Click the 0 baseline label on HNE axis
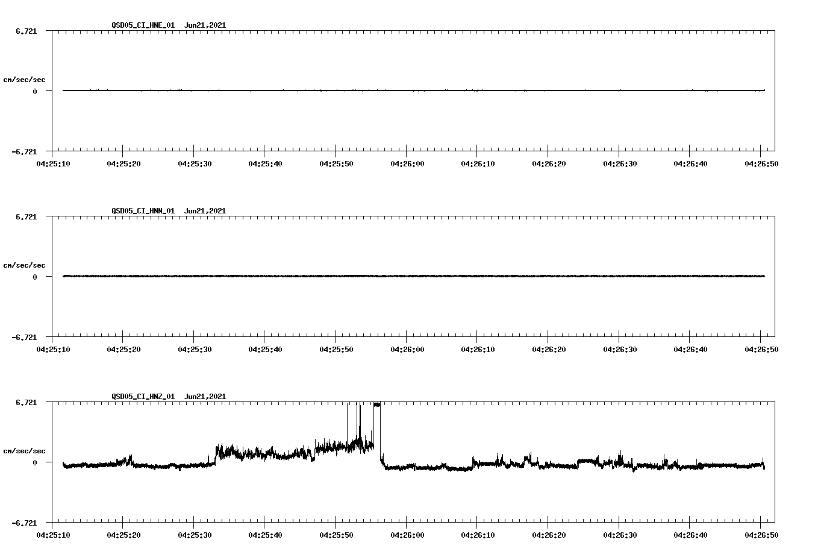Viewport: 818px width, 557px height. coord(35,91)
